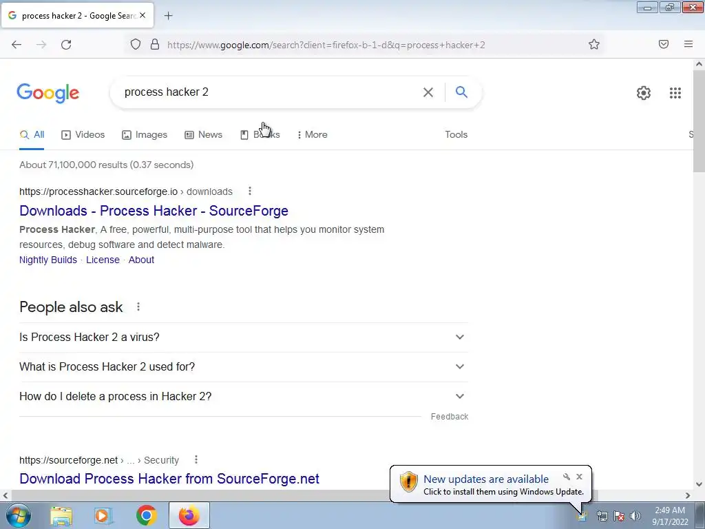Open the People also ask options dots

138,307
